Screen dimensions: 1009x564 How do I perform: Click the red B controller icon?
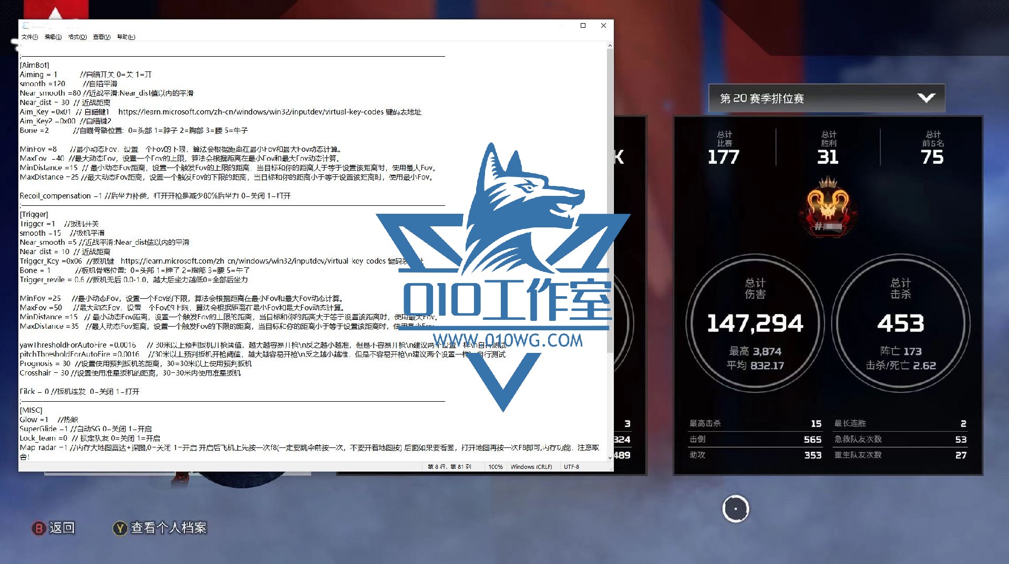[39, 528]
